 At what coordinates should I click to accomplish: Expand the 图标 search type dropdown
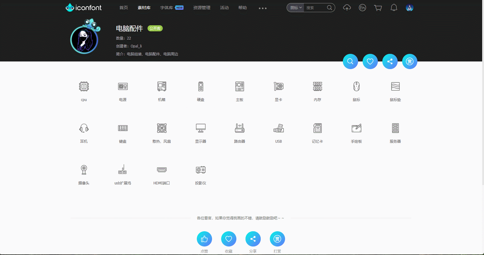pyautogui.click(x=296, y=8)
